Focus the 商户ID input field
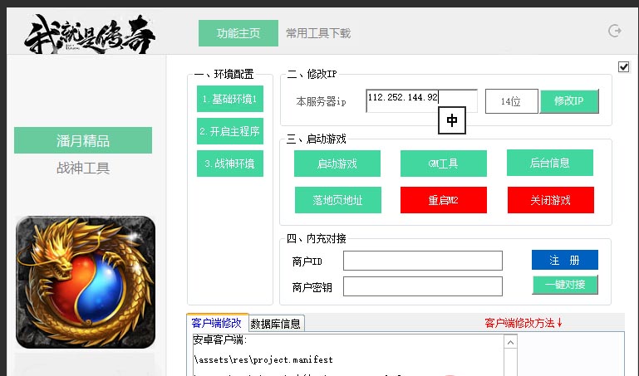 [423, 261]
